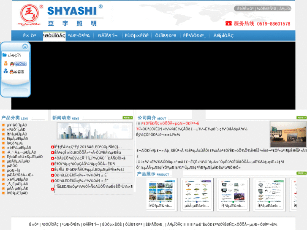307x230 pixels.
Task: Click orange bullet beside 'ÍøÇò³¡µÆ' category
Action: click(x=3, y=143)
